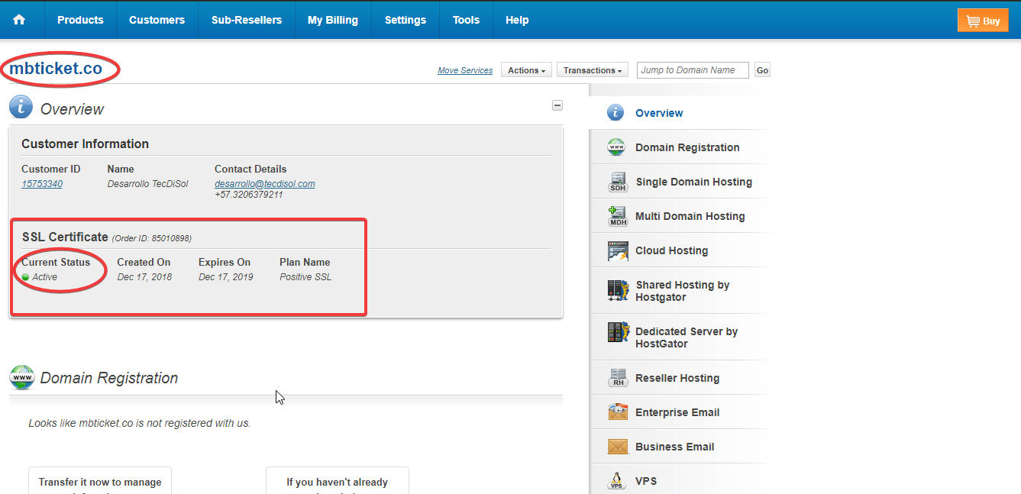Click the VPS penguin icon

(x=617, y=481)
